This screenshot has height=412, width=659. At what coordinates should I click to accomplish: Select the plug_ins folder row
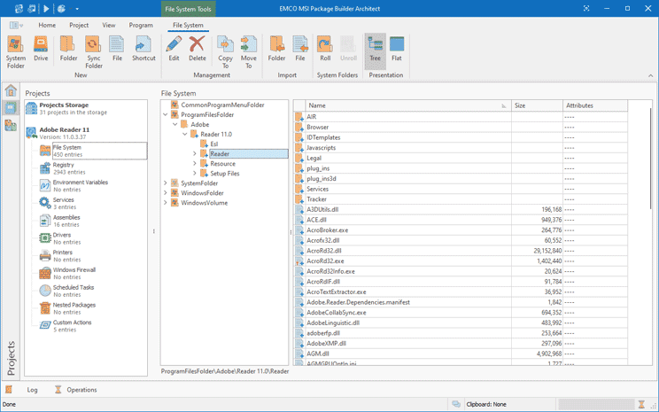[x=461, y=168]
